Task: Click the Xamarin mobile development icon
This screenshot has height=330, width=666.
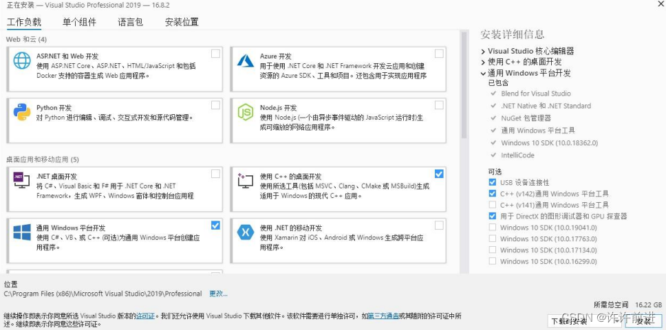Action: tap(246, 232)
